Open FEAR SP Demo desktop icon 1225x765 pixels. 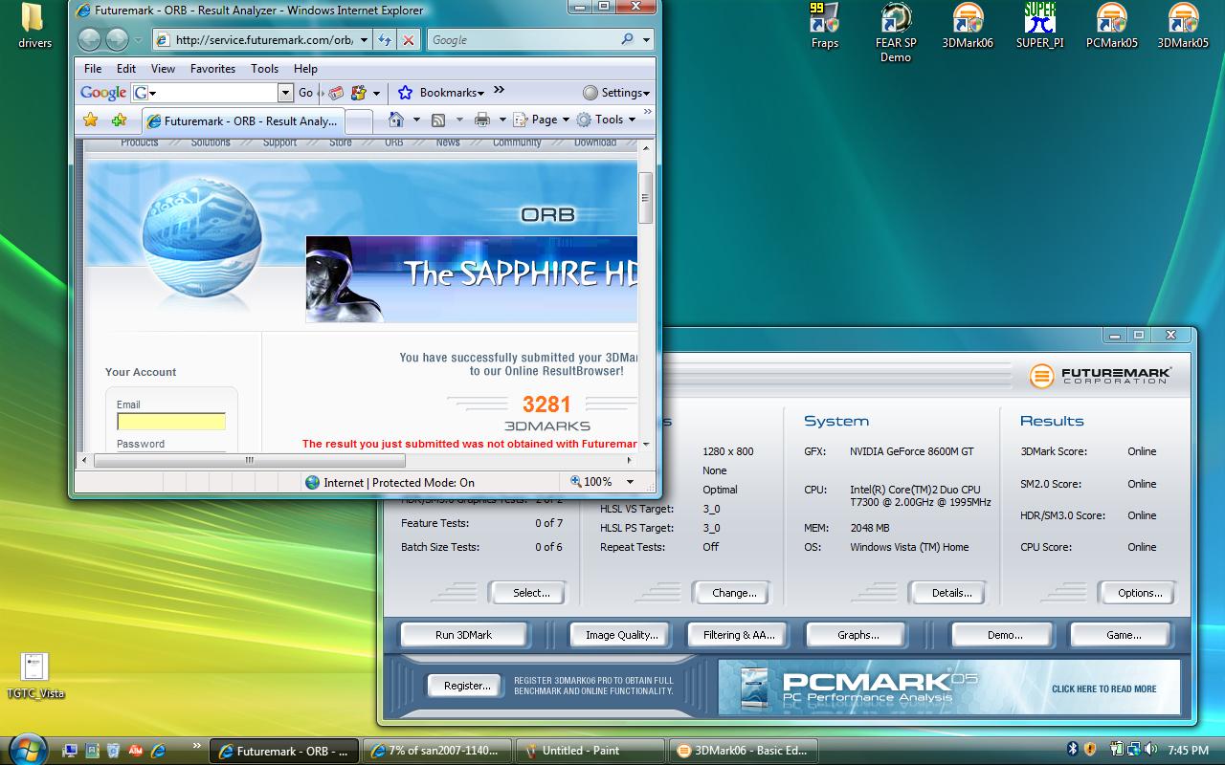(896, 33)
